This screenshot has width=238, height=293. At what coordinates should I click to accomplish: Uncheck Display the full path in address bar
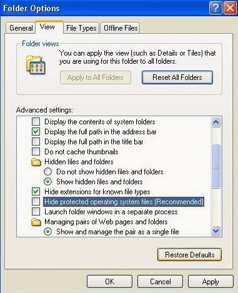[x=36, y=132]
